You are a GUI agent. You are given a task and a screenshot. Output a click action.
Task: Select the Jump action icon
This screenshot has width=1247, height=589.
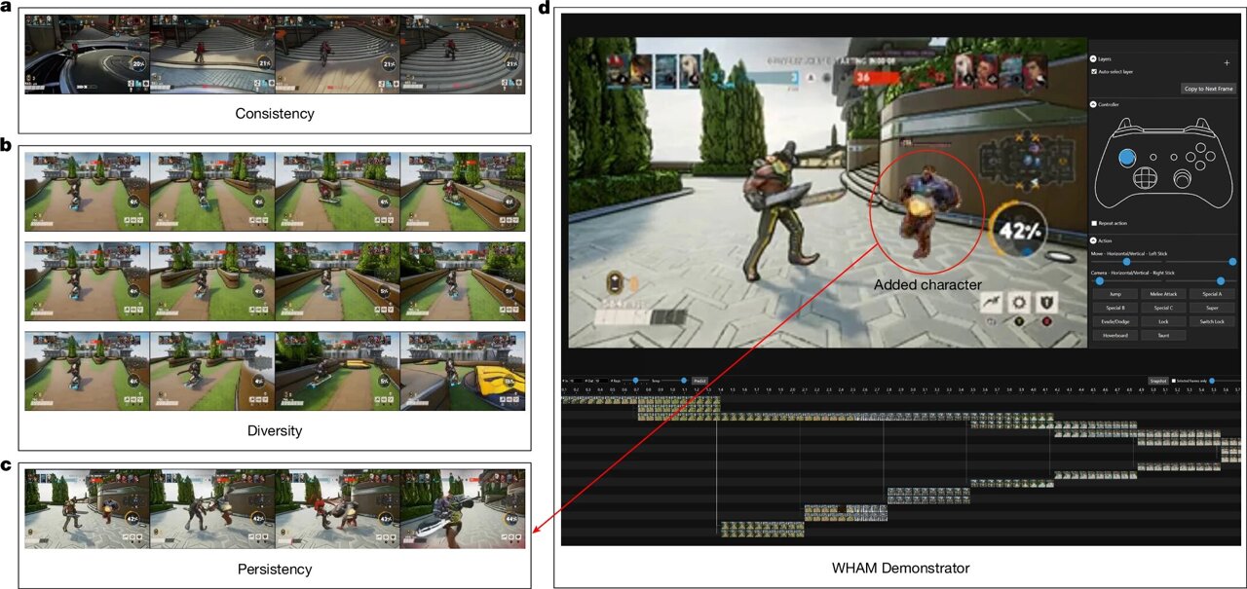pos(1114,294)
